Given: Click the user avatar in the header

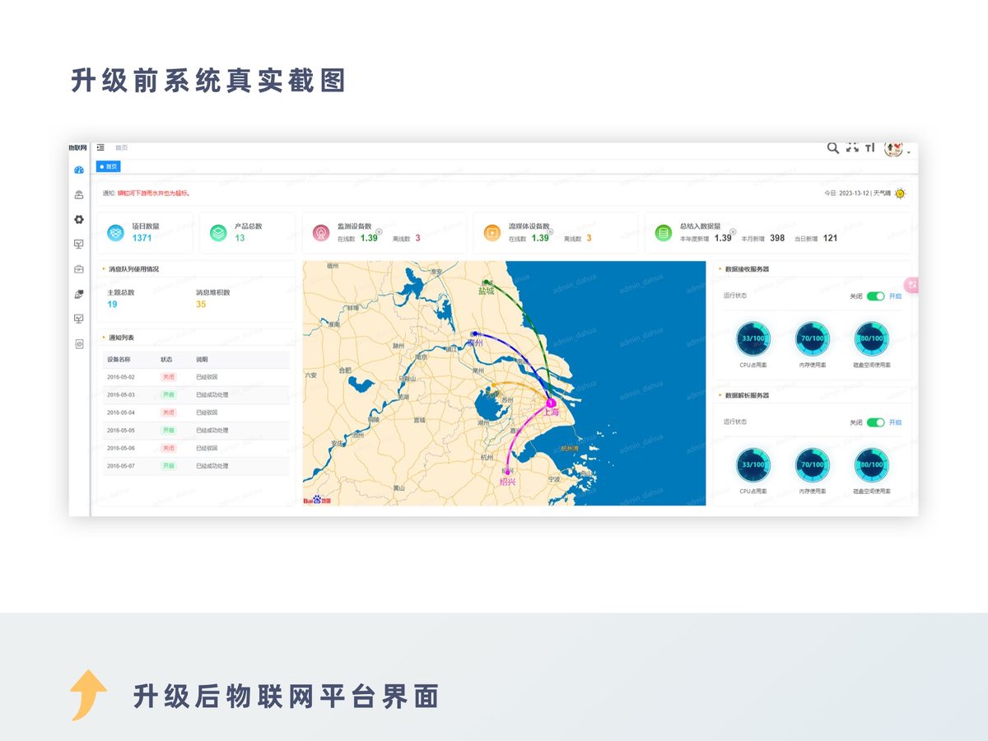Looking at the screenshot, I should (893, 149).
